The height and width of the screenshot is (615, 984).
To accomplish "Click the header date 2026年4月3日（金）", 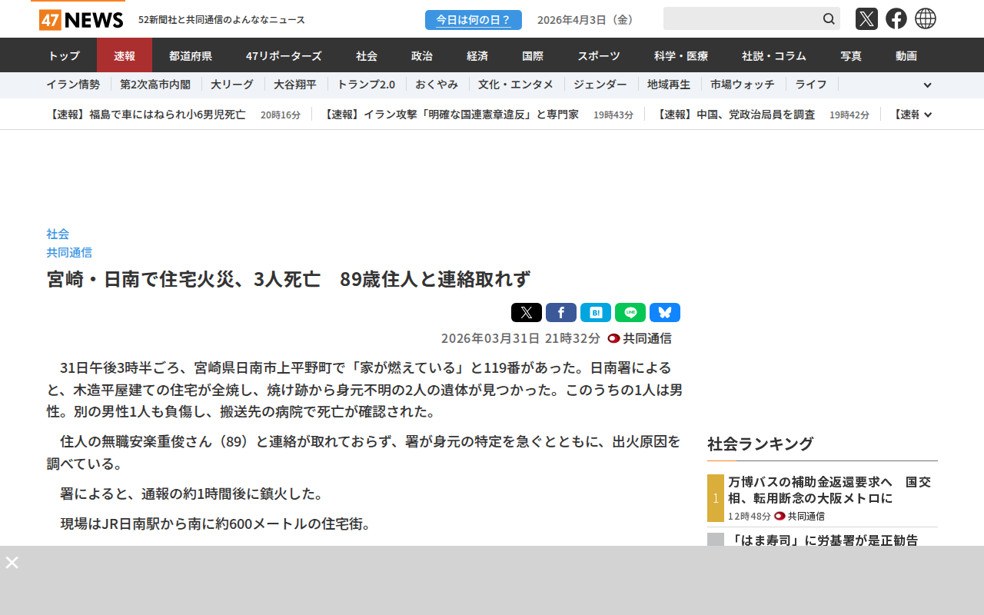I will [x=587, y=20].
